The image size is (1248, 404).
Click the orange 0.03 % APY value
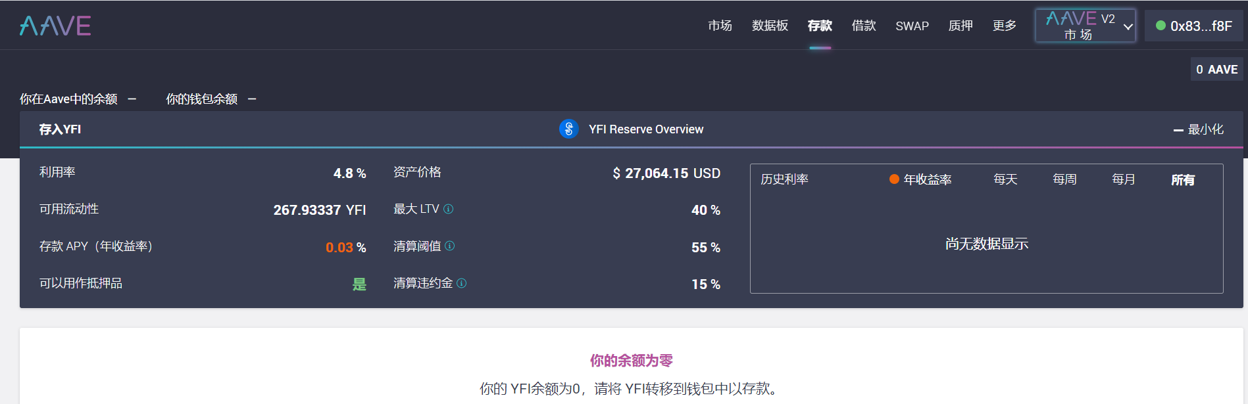pyautogui.click(x=345, y=248)
